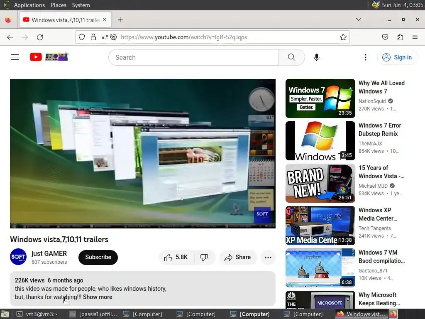Viewport: 425px width, 319px height.
Task: Share the video
Action: click(238, 257)
